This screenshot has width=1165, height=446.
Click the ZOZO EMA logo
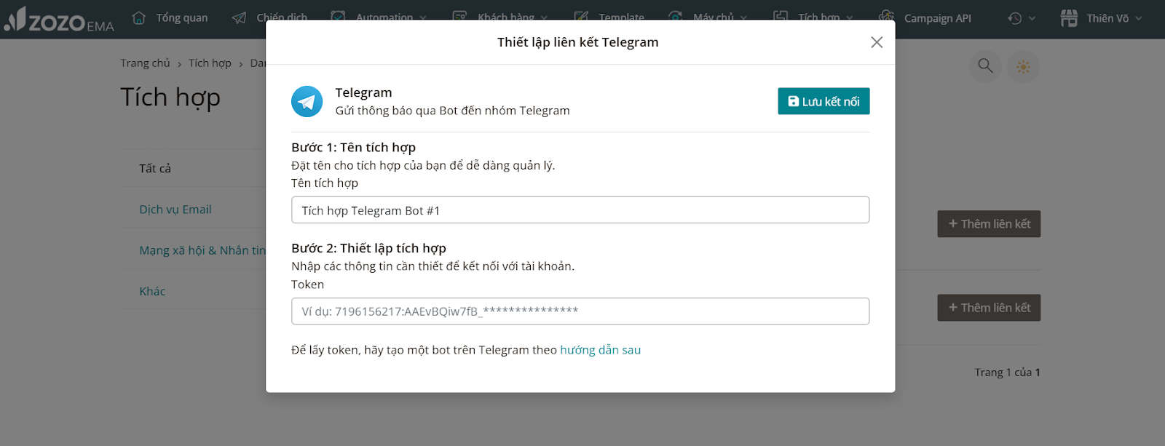pos(59,20)
